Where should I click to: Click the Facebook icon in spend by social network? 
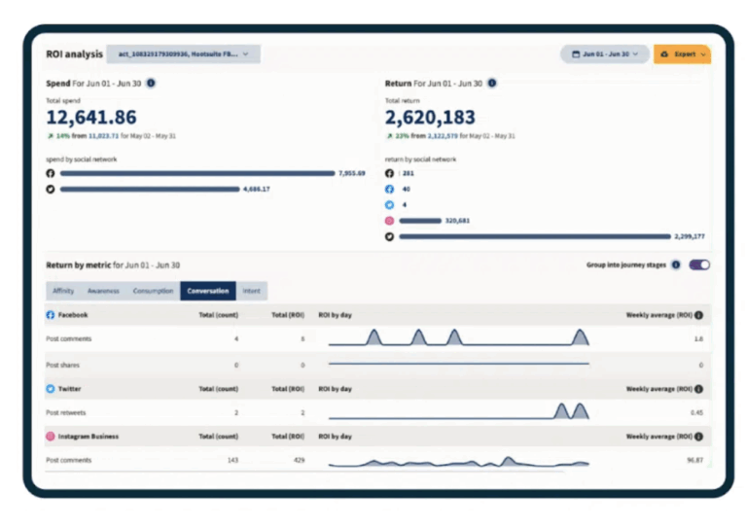[x=51, y=173]
